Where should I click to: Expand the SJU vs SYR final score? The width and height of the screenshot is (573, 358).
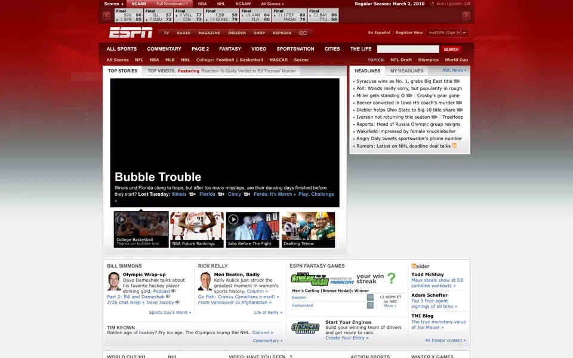click(128, 16)
